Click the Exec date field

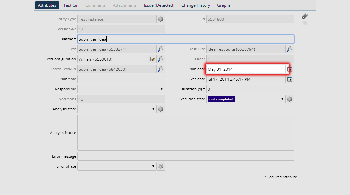tap(246, 79)
